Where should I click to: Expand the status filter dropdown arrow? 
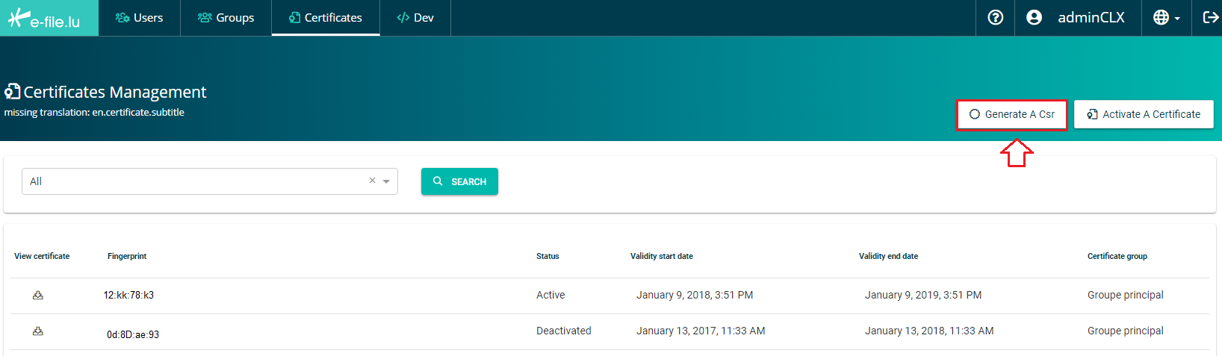pos(386,181)
